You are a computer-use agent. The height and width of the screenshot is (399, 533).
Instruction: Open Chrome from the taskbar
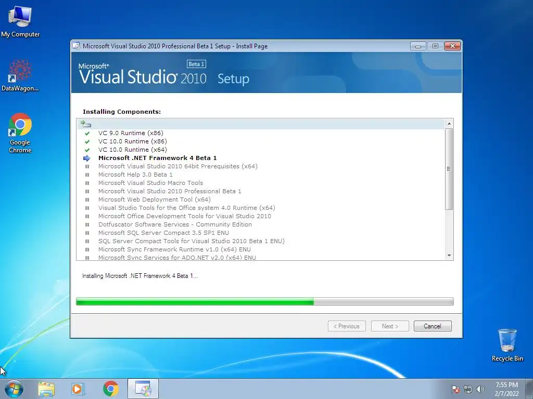tap(110, 389)
